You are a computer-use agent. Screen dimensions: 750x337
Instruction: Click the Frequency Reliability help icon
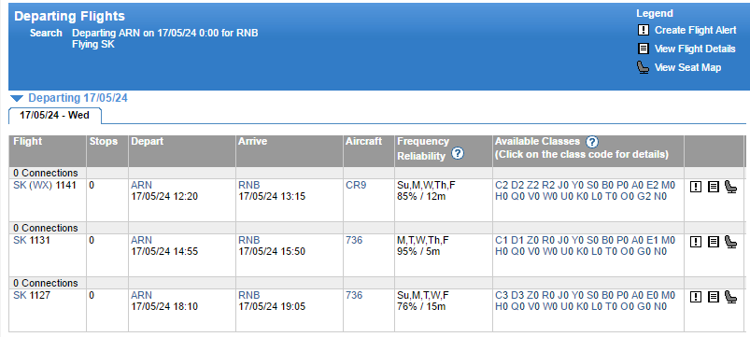point(458,154)
